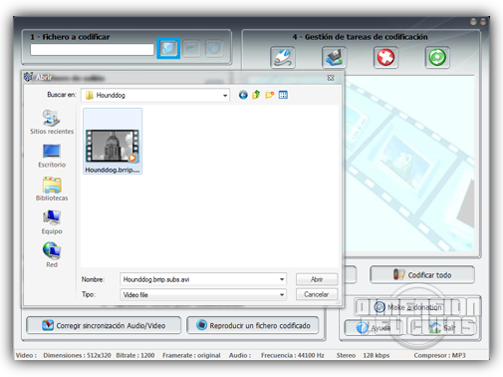
Task: Select the Hounddog.brrip video thumbnail
Action: click(113, 141)
